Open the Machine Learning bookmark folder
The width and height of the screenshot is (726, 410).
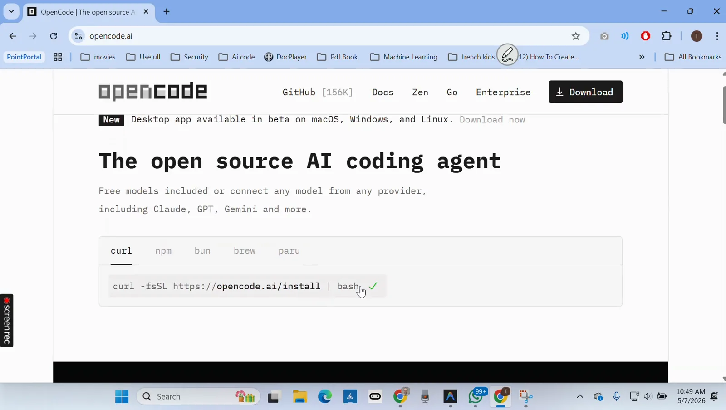click(404, 57)
